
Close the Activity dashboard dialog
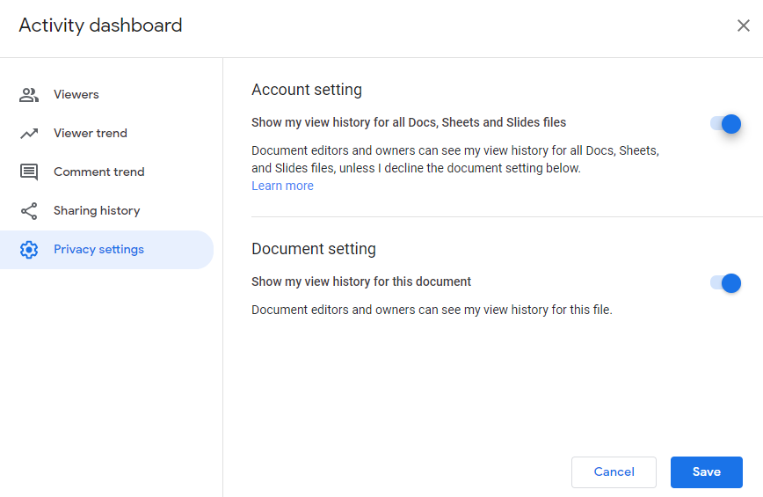[x=743, y=26]
